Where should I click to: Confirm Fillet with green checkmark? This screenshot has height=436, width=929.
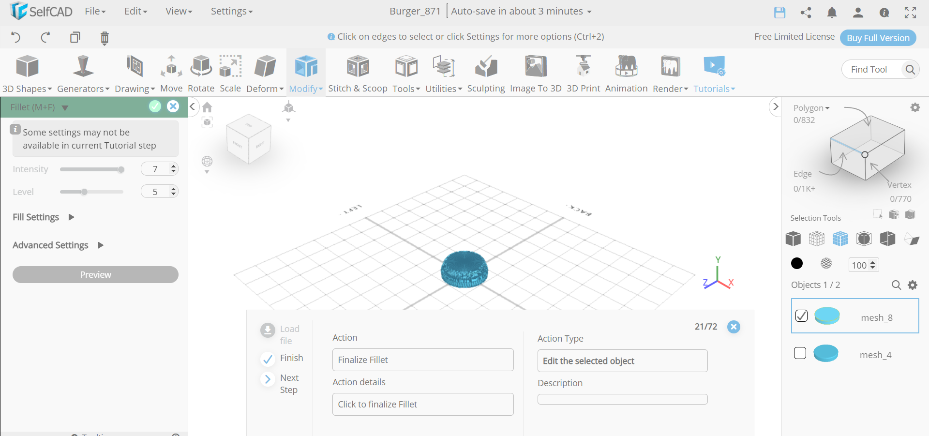click(x=155, y=106)
